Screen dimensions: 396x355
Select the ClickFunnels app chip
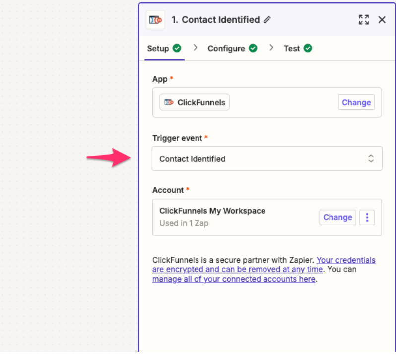(195, 102)
